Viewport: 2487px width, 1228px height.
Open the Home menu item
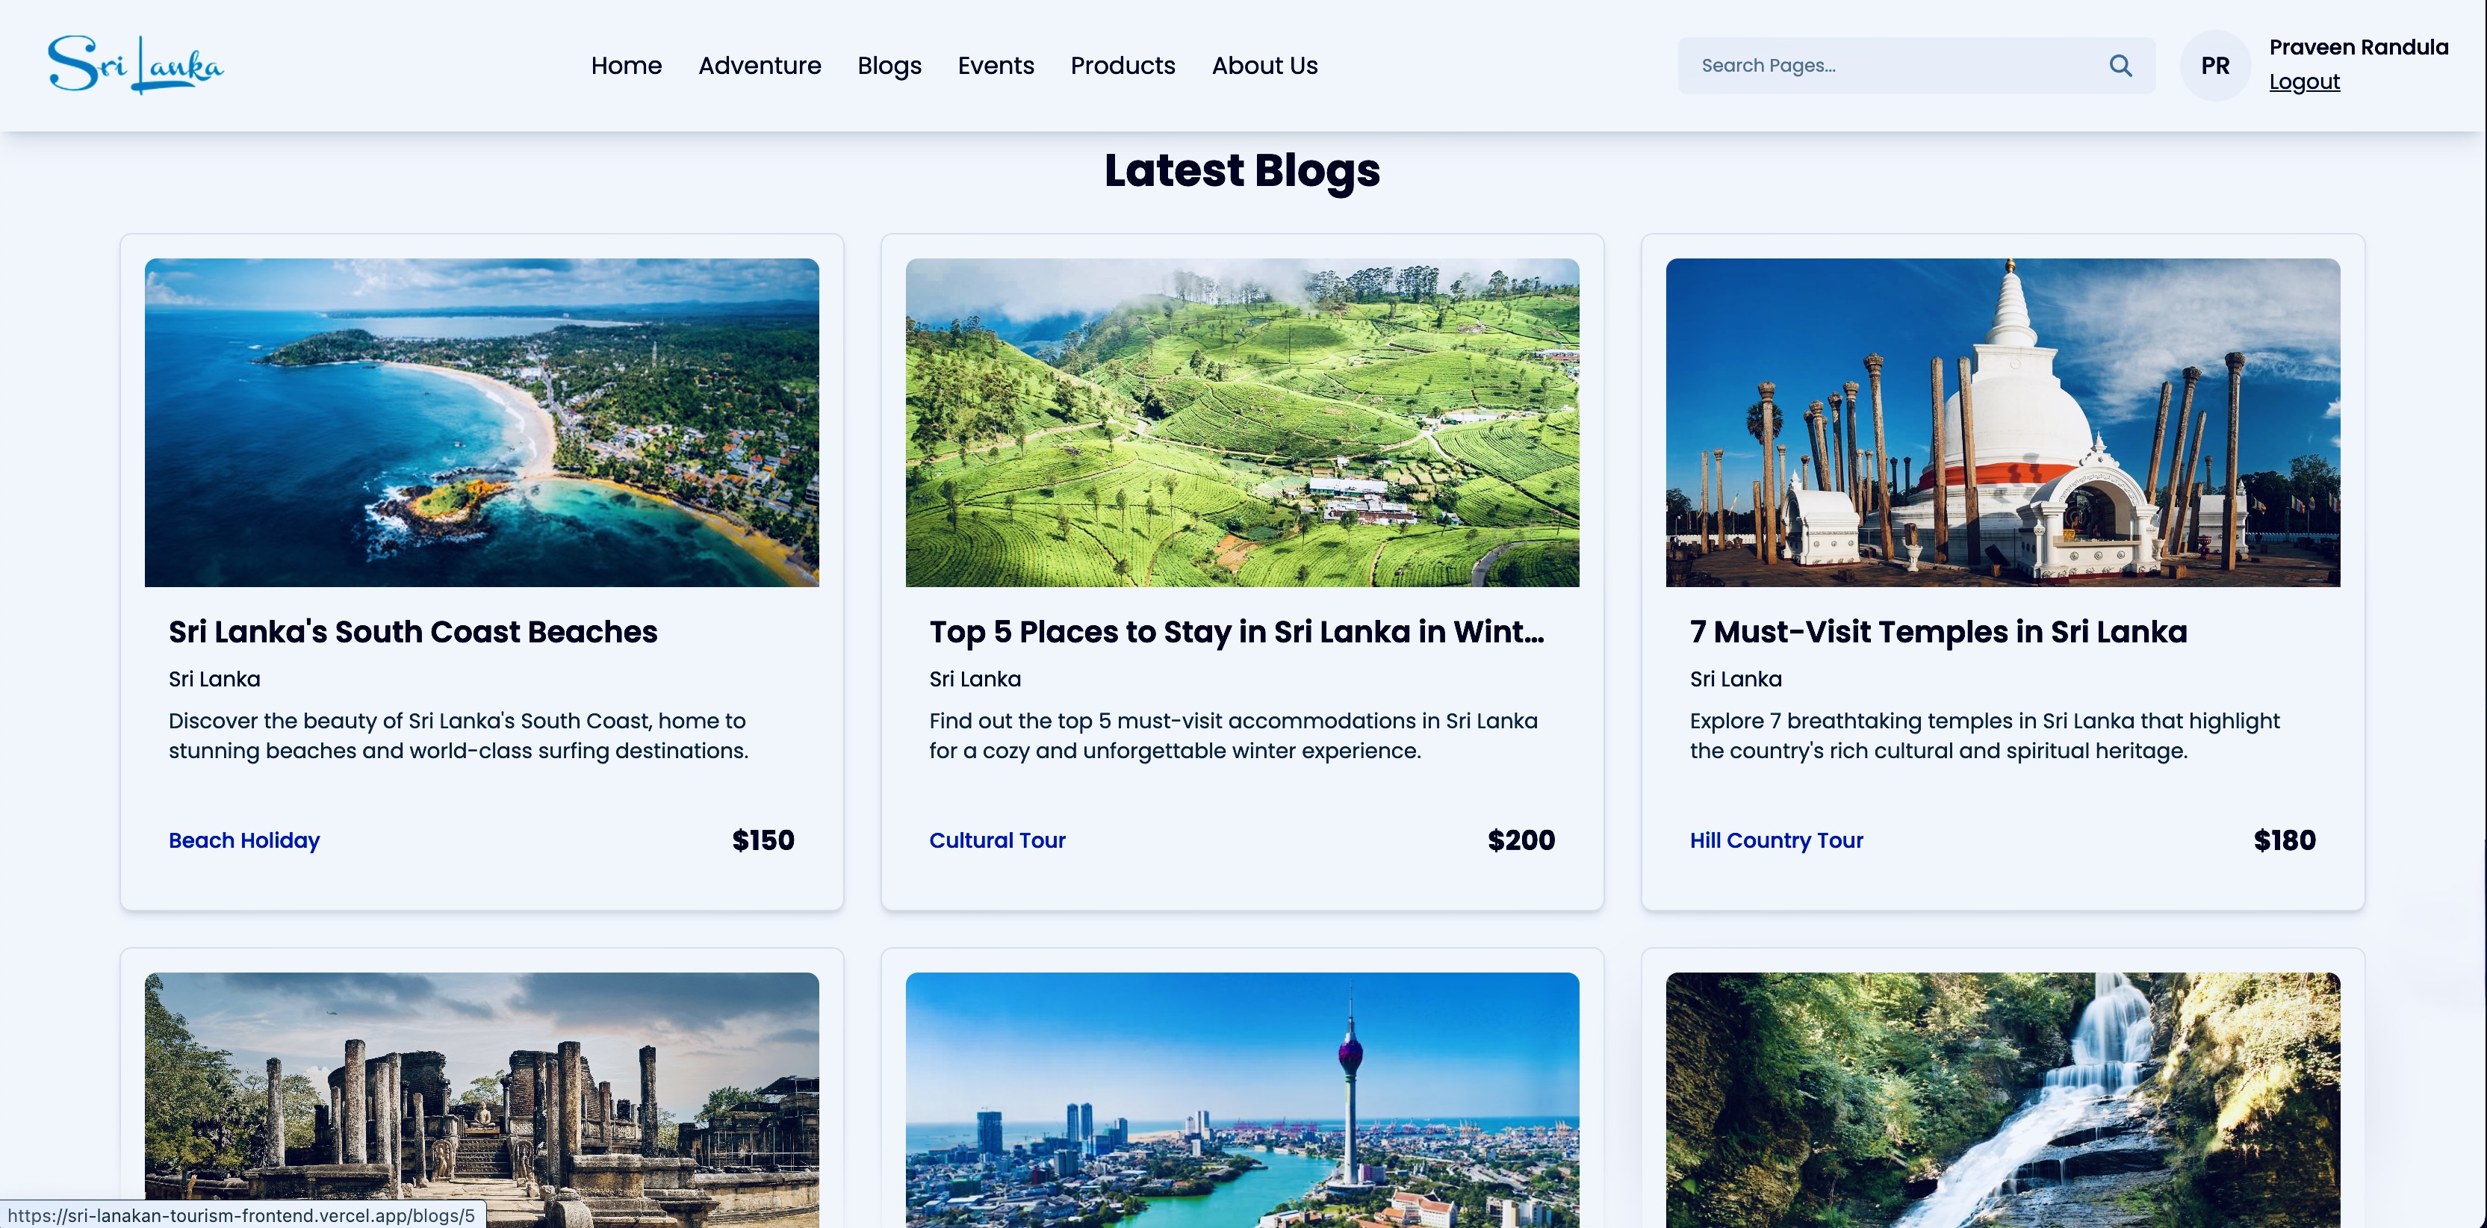tap(627, 66)
